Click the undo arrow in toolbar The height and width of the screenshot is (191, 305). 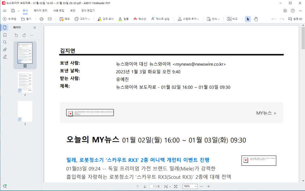coord(274,19)
